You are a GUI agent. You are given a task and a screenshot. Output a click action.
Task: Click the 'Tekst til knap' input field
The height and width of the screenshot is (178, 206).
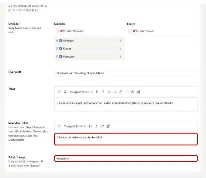pos(126,158)
